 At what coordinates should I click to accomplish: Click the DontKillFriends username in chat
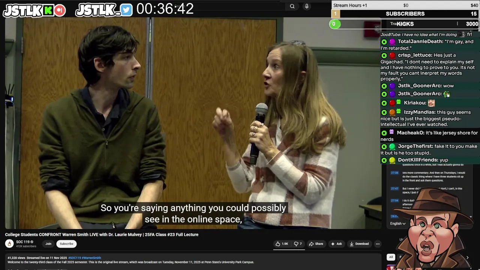pyautogui.click(x=418, y=160)
